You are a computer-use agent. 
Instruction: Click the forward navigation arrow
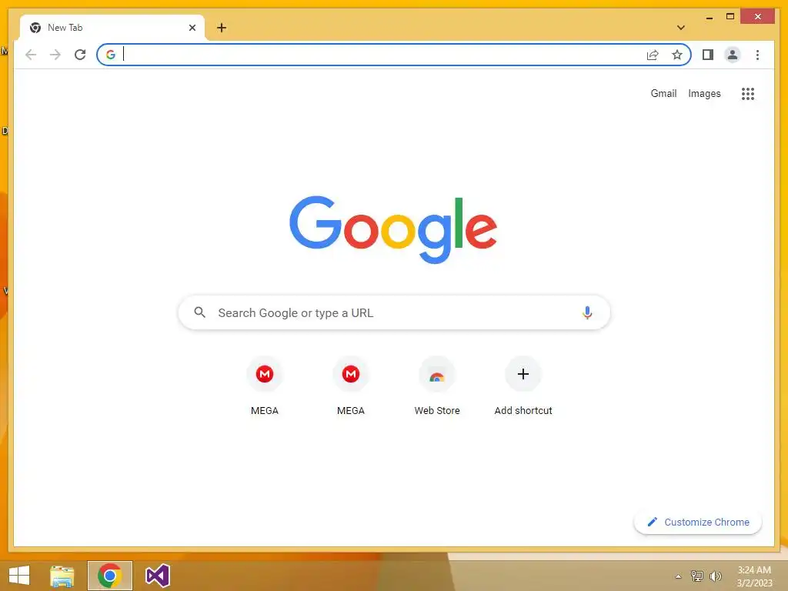coord(55,55)
